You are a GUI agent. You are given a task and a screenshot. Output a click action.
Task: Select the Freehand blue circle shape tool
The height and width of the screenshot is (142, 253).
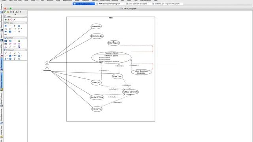click(10, 59)
